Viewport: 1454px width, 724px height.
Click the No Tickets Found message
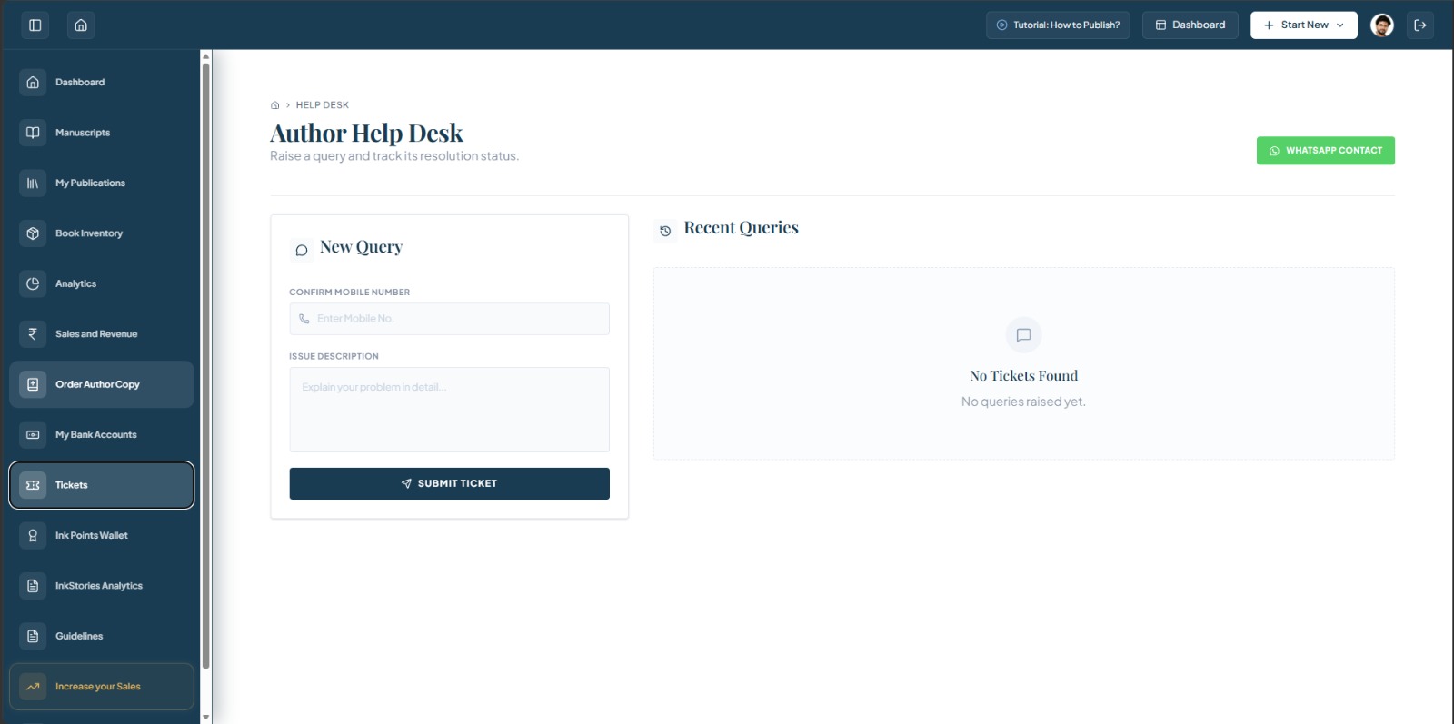(x=1023, y=376)
